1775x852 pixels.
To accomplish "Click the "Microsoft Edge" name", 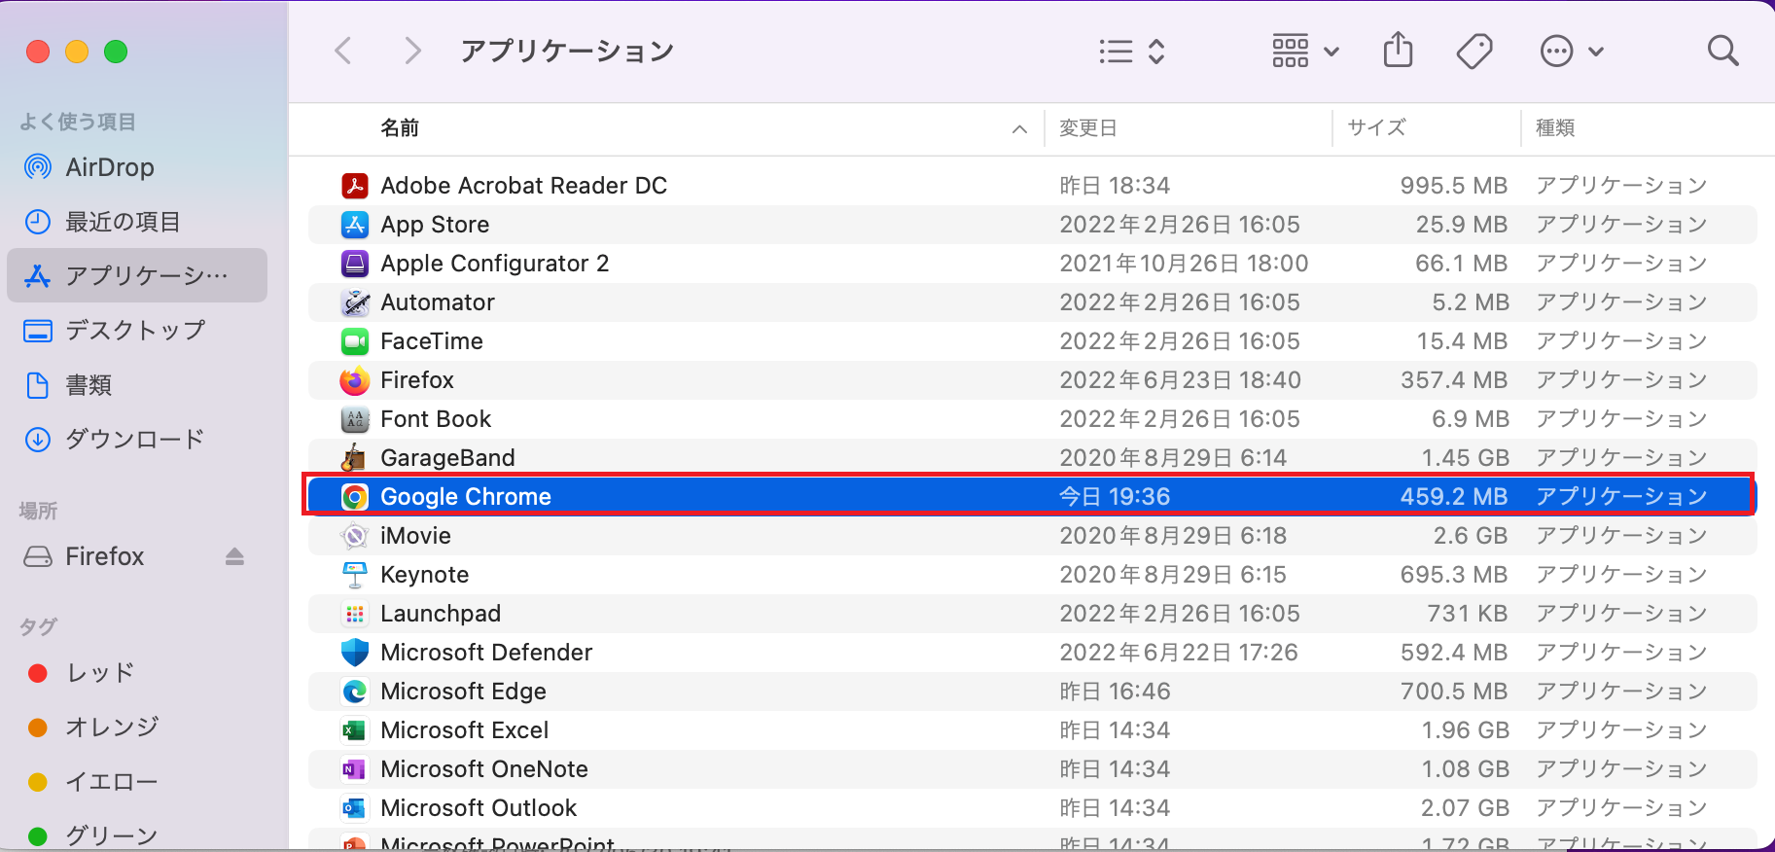I will 463,692.
